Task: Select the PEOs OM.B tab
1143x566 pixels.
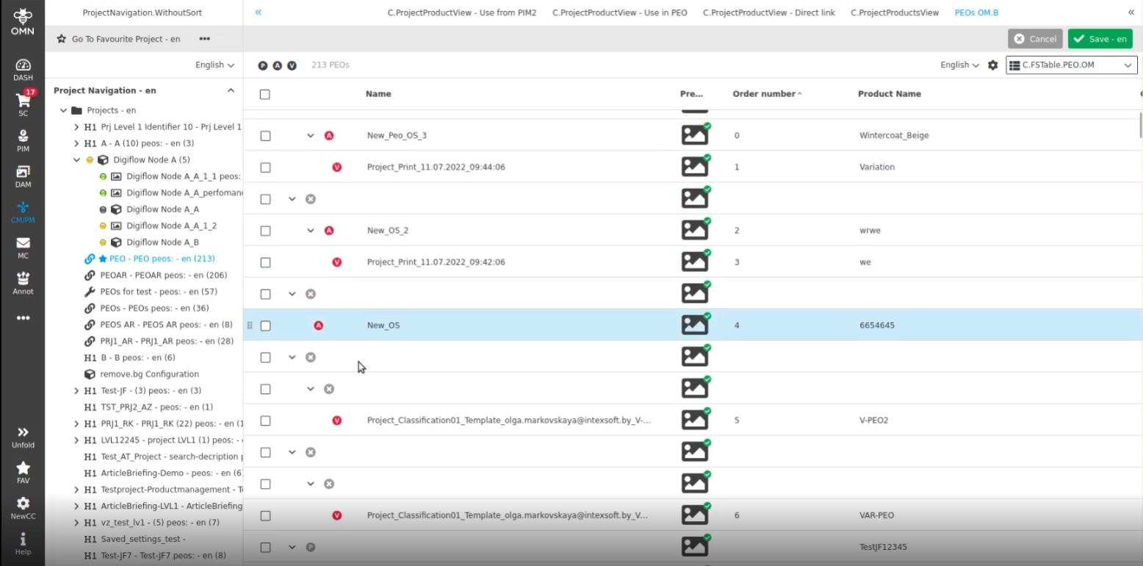Action: 976,12
